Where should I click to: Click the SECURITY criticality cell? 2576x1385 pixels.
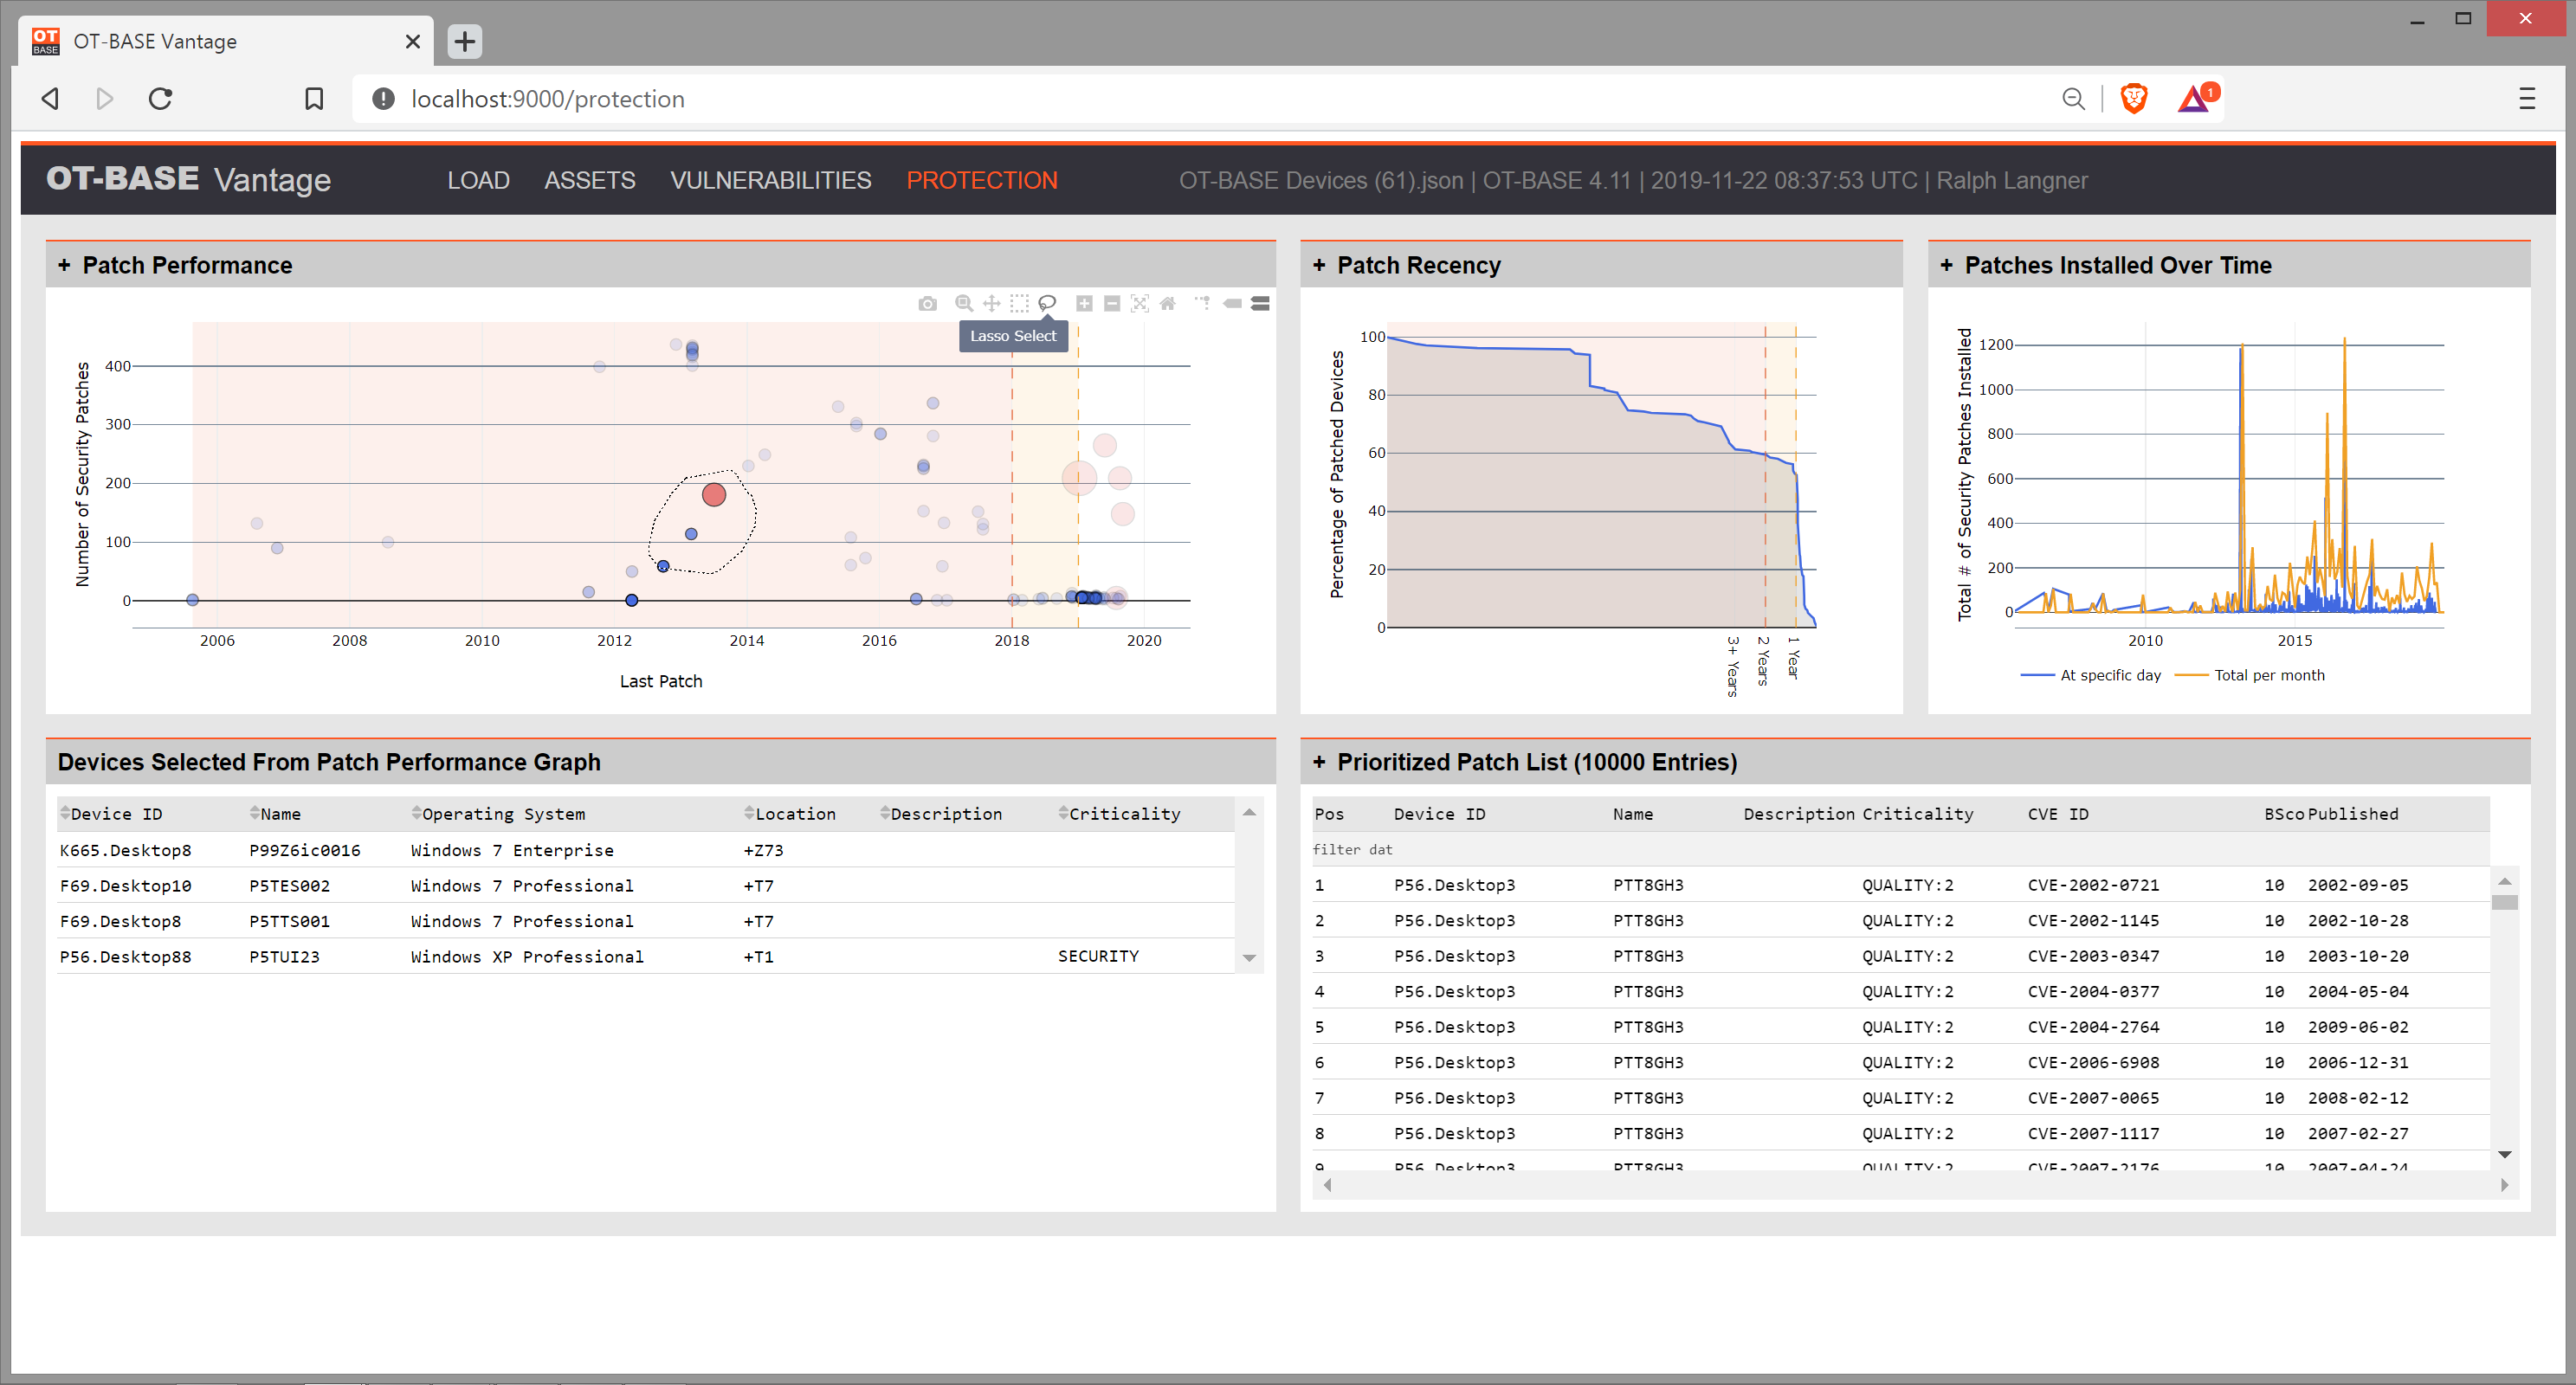pyautogui.click(x=1098, y=956)
